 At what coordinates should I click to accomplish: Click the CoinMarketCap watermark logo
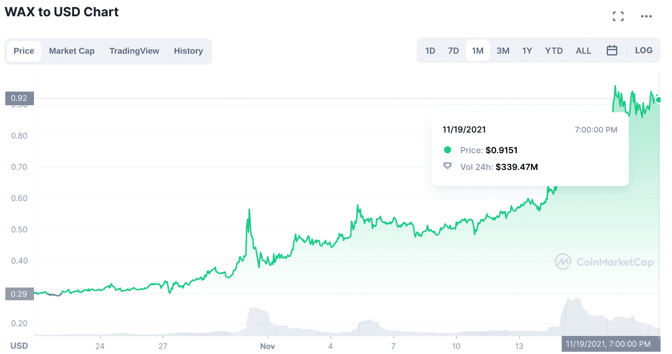pyautogui.click(x=604, y=262)
